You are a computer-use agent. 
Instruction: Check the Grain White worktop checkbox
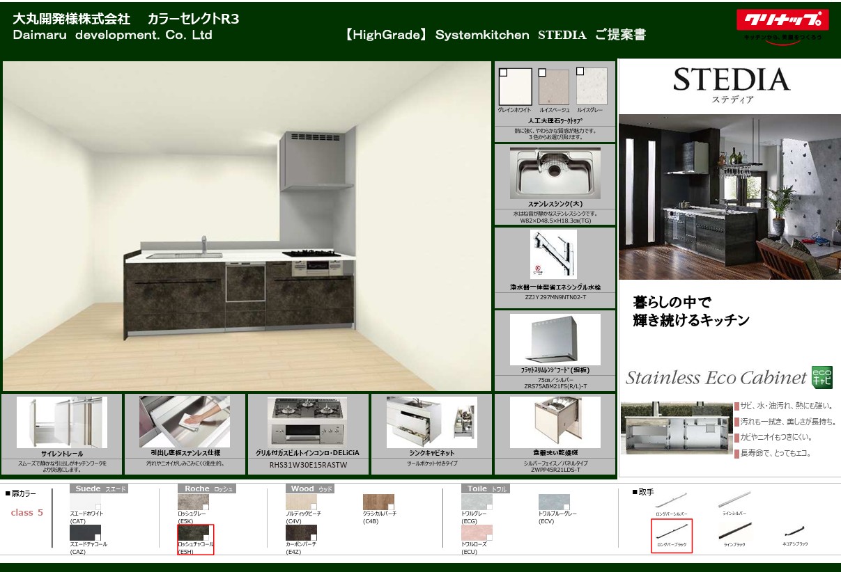[503, 72]
